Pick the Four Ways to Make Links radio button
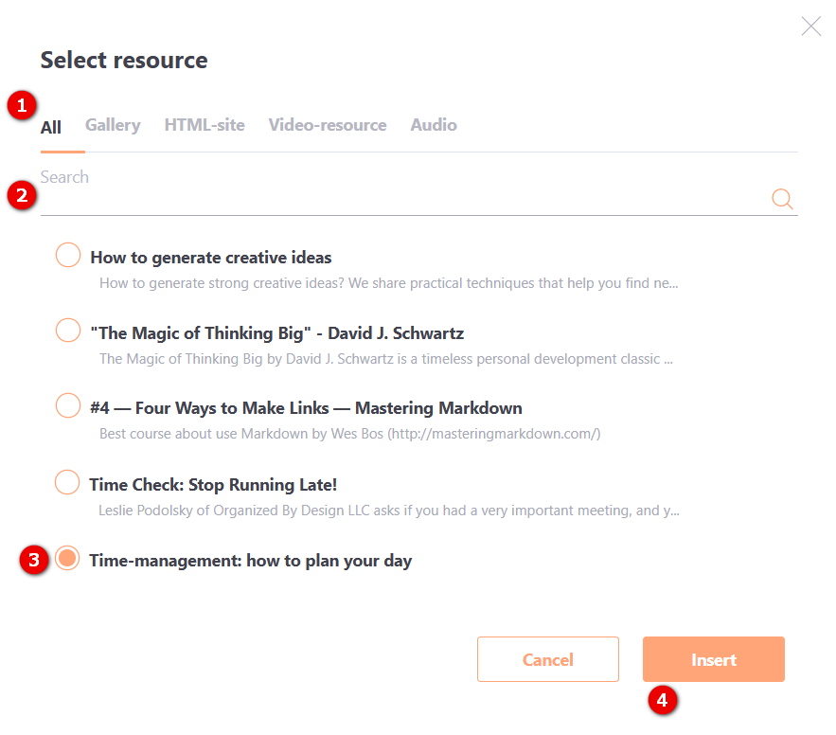Screen dimensions: 836x735 click(x=68, y=405)
